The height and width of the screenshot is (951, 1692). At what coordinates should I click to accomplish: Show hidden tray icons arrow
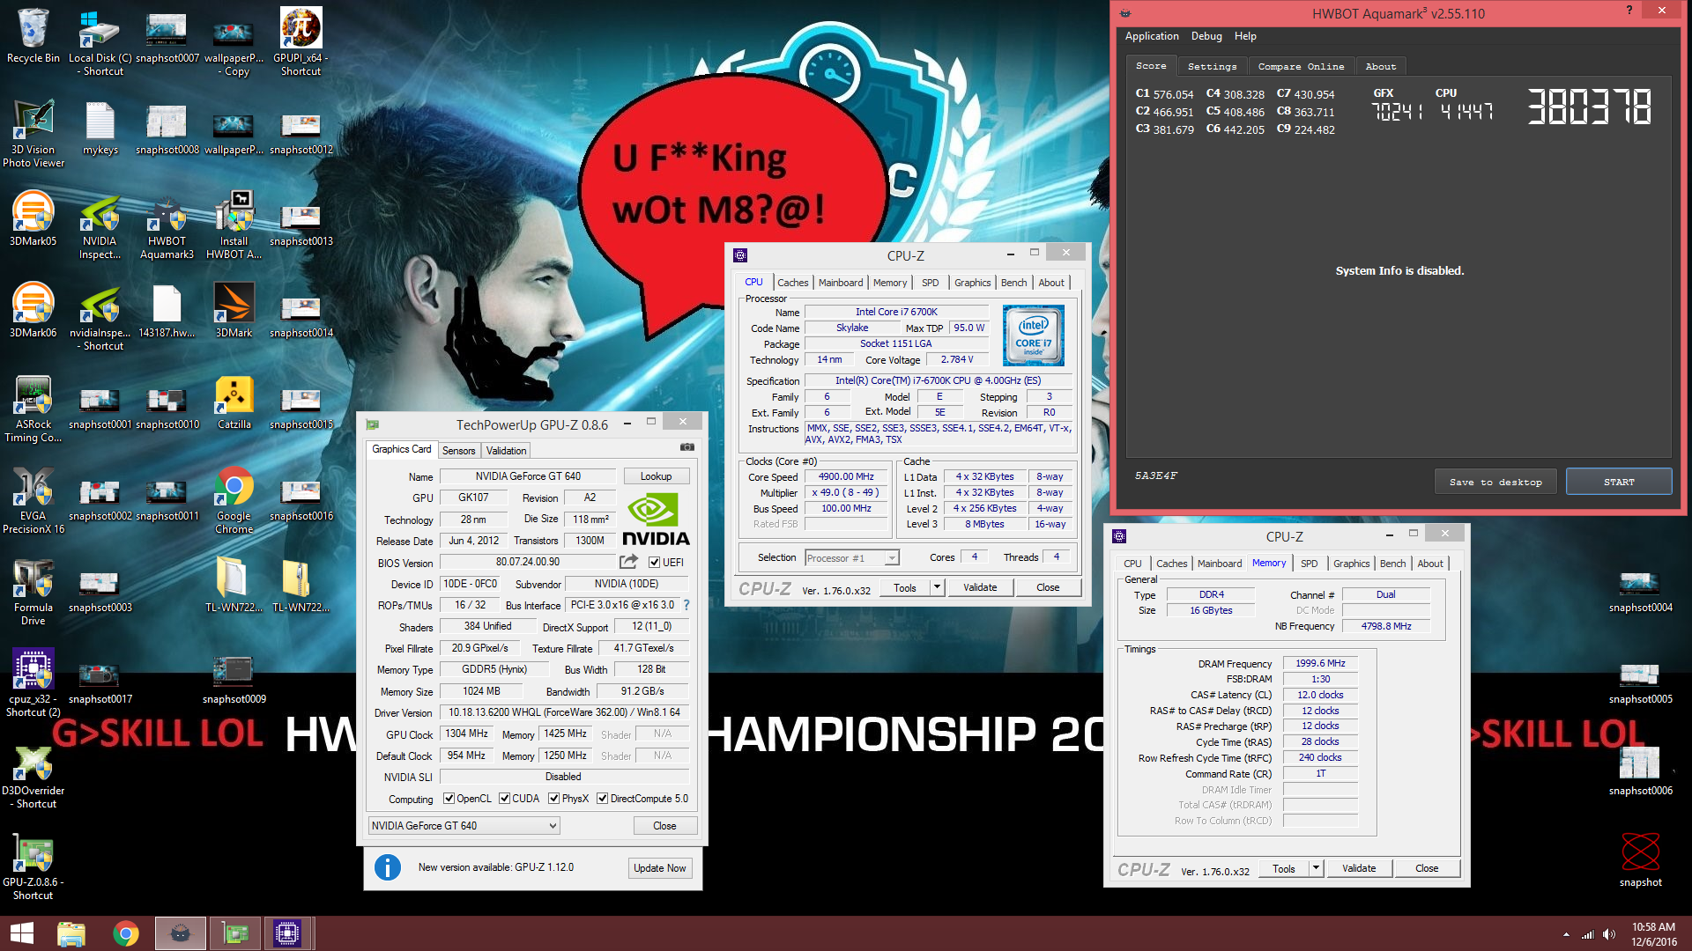tap(1566, 934)
